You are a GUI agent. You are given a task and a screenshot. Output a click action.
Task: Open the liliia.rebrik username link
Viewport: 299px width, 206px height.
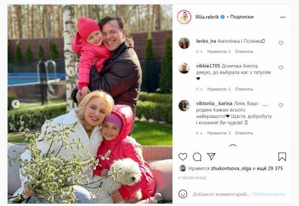click(x=207, y=17)
